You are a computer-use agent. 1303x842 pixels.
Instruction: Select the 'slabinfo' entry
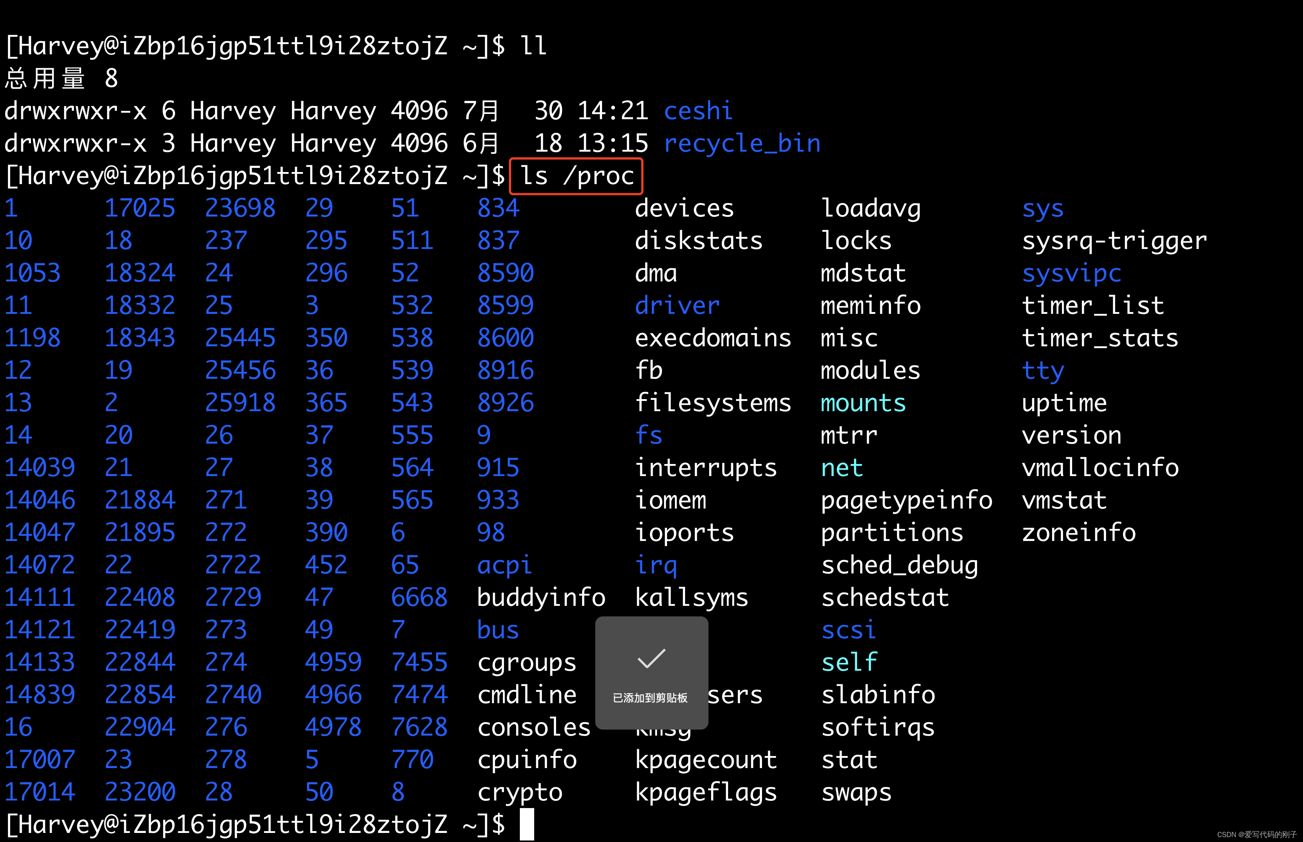pyautogui.click(x=878, y=695)
